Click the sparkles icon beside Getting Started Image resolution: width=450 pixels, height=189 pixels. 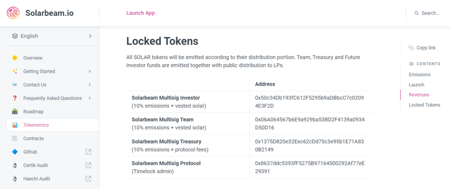(x=15, y=71)
